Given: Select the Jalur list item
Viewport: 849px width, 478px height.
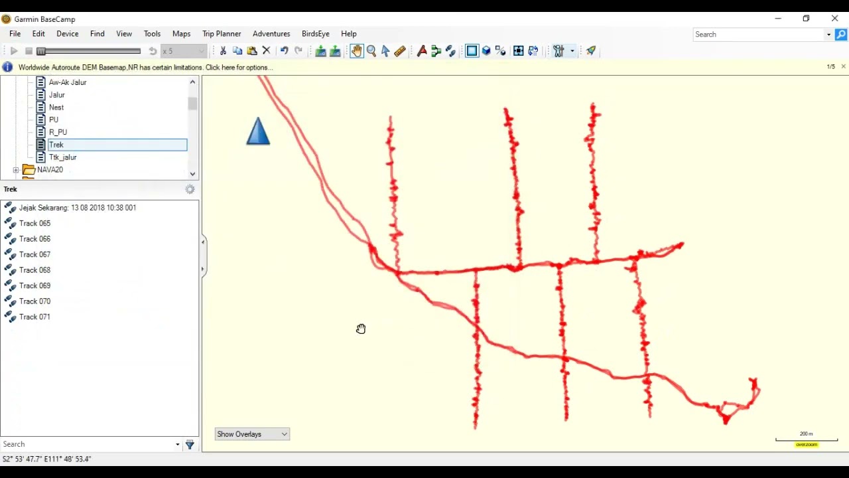Looking at the screenshot, I should pos(57,95).
